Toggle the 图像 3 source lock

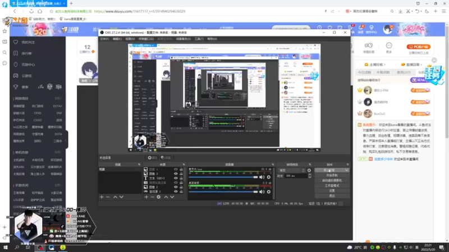click(181, 174)
